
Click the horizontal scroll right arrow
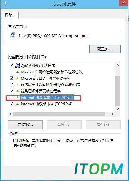(x=113, y=114)
